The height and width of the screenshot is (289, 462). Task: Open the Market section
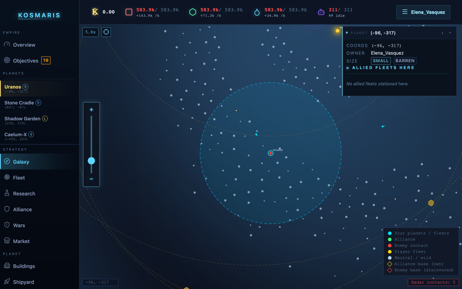tap(40, 241)
